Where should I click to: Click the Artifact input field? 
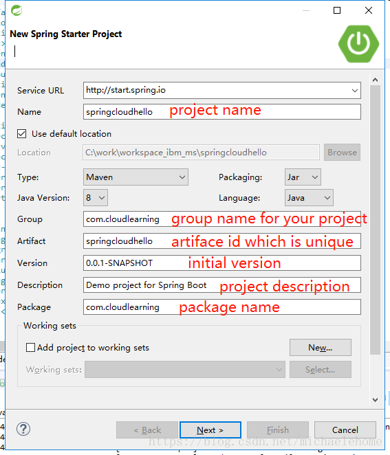[x=222, y=241]
